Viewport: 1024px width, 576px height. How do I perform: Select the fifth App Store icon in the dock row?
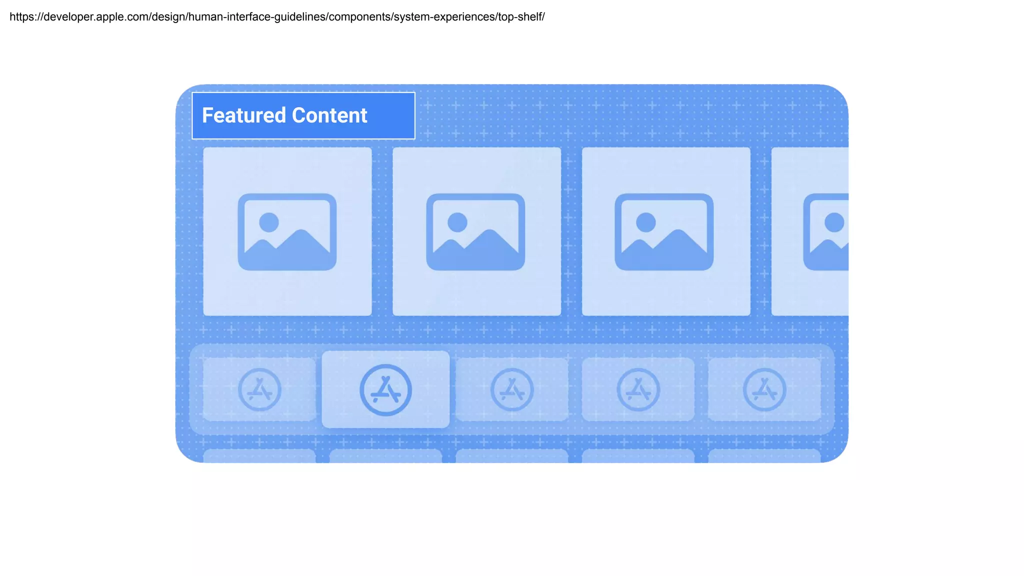[x=764, y=389]
